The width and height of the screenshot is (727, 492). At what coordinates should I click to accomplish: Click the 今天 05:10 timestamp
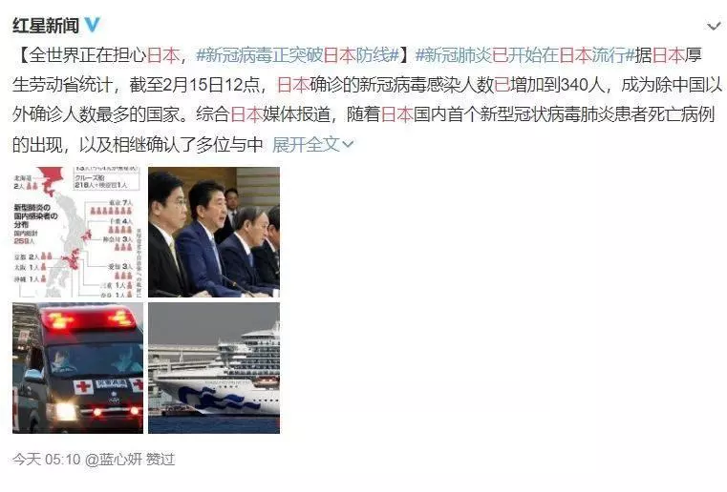point(47,460)
